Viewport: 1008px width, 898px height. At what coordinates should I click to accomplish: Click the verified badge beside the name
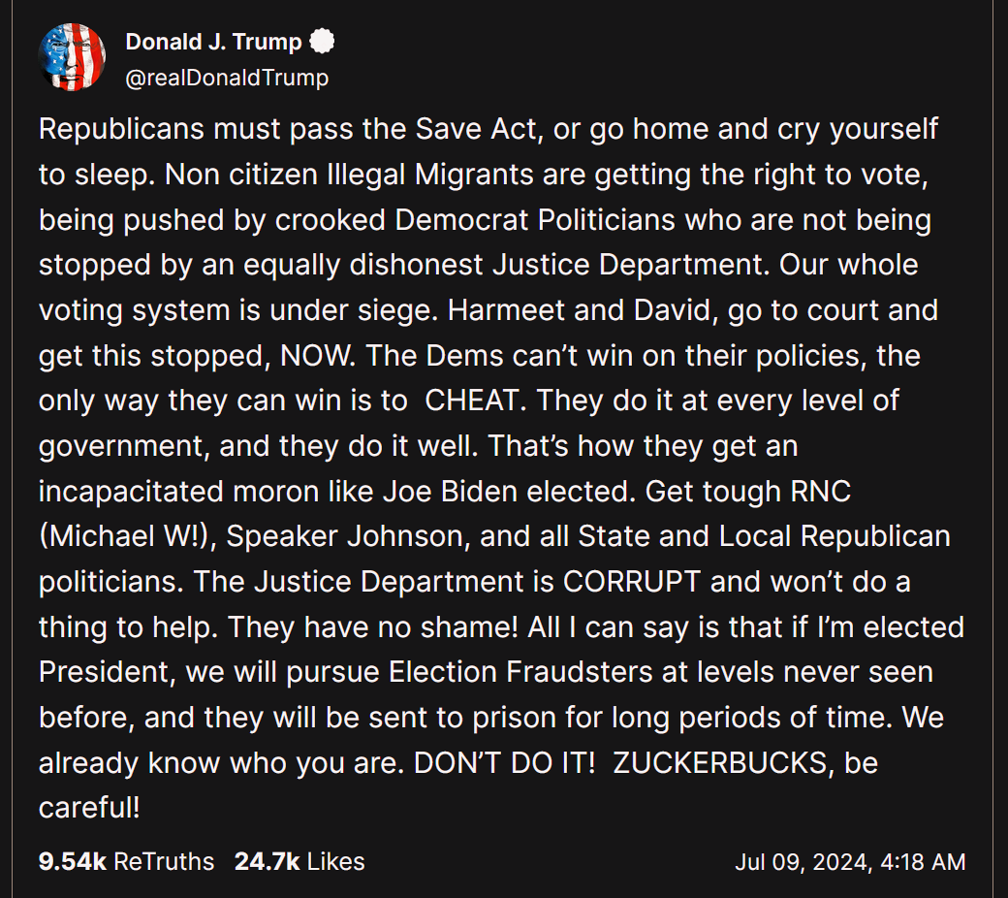[x=322, y=43]
